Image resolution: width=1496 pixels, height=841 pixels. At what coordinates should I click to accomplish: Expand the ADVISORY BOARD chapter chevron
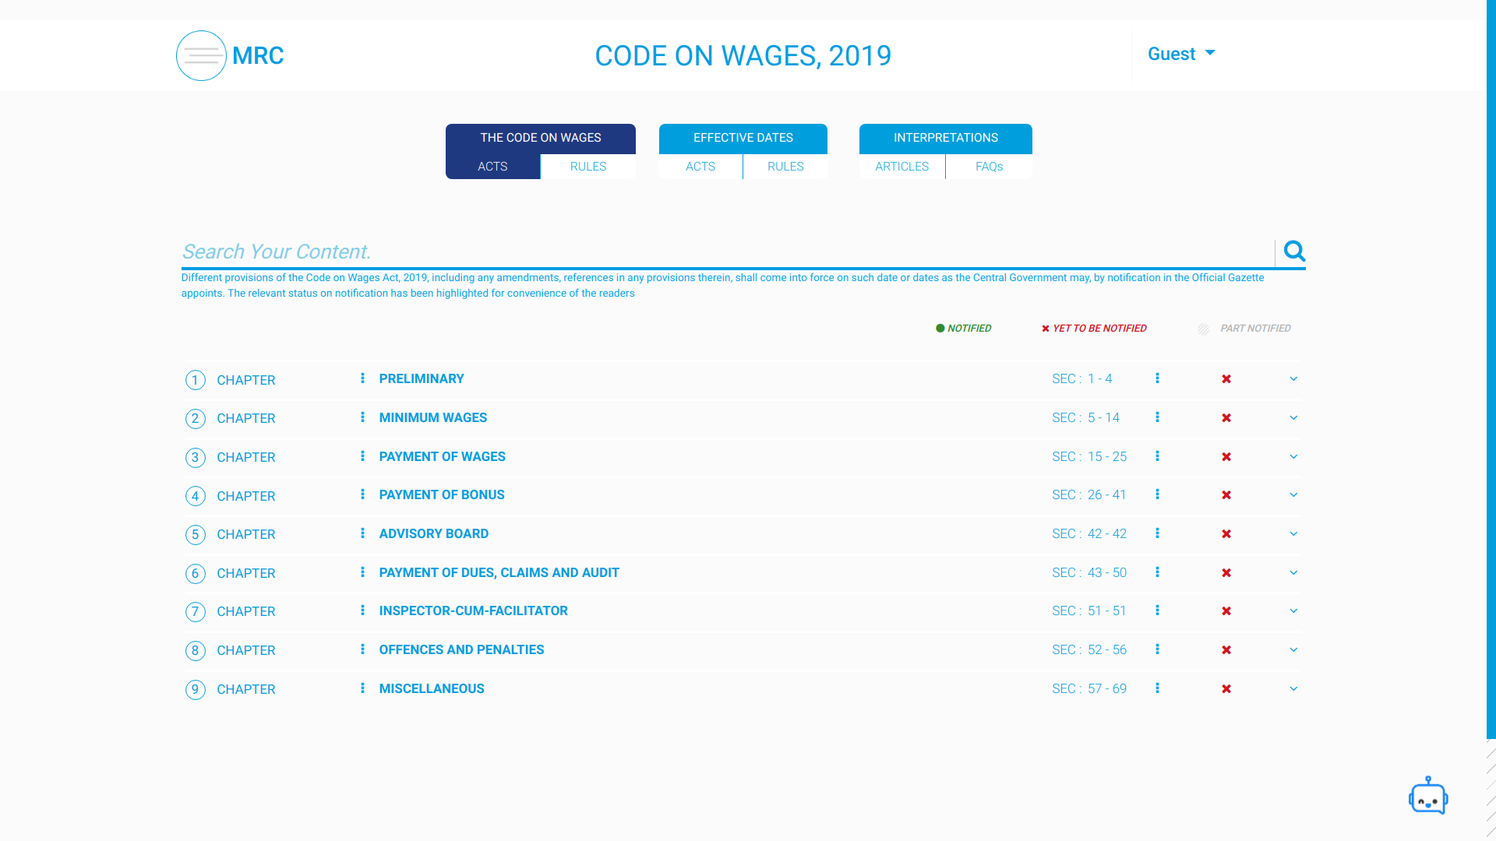tap(1293, 534)
